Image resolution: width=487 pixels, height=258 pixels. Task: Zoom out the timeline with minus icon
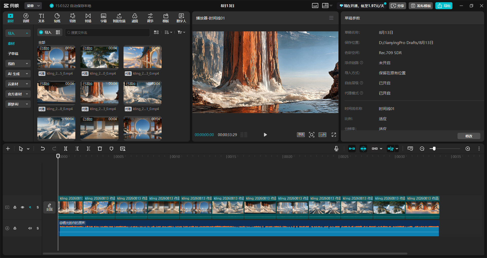[x=422, y=149]
